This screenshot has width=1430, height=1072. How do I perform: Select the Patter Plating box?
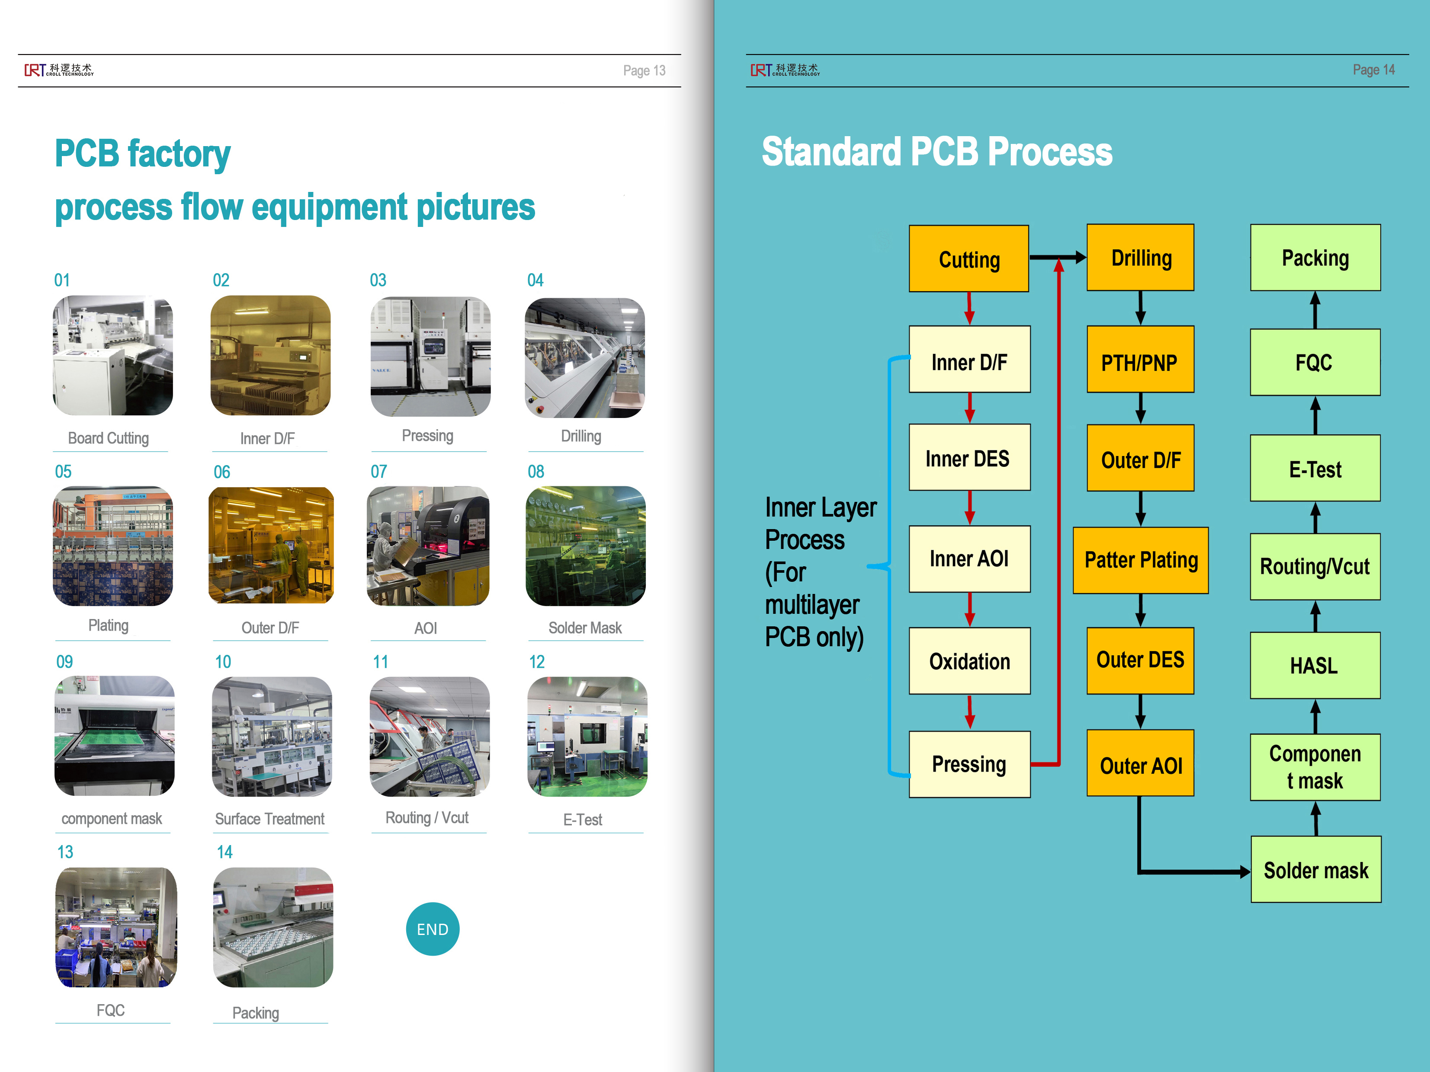(1140, 560)
